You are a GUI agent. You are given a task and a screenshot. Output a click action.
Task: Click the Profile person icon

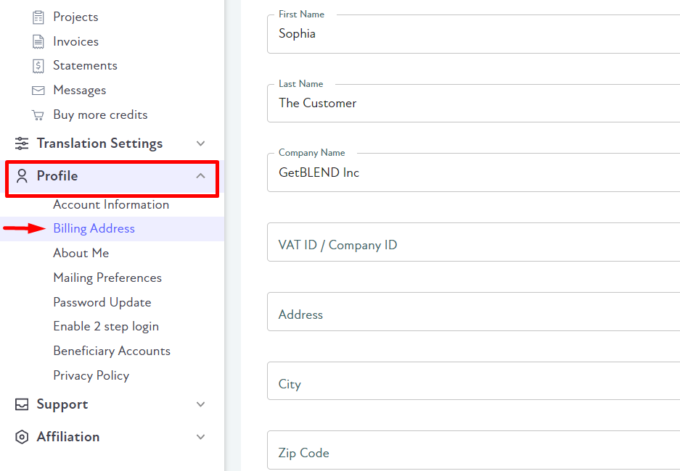click(22, 176)
